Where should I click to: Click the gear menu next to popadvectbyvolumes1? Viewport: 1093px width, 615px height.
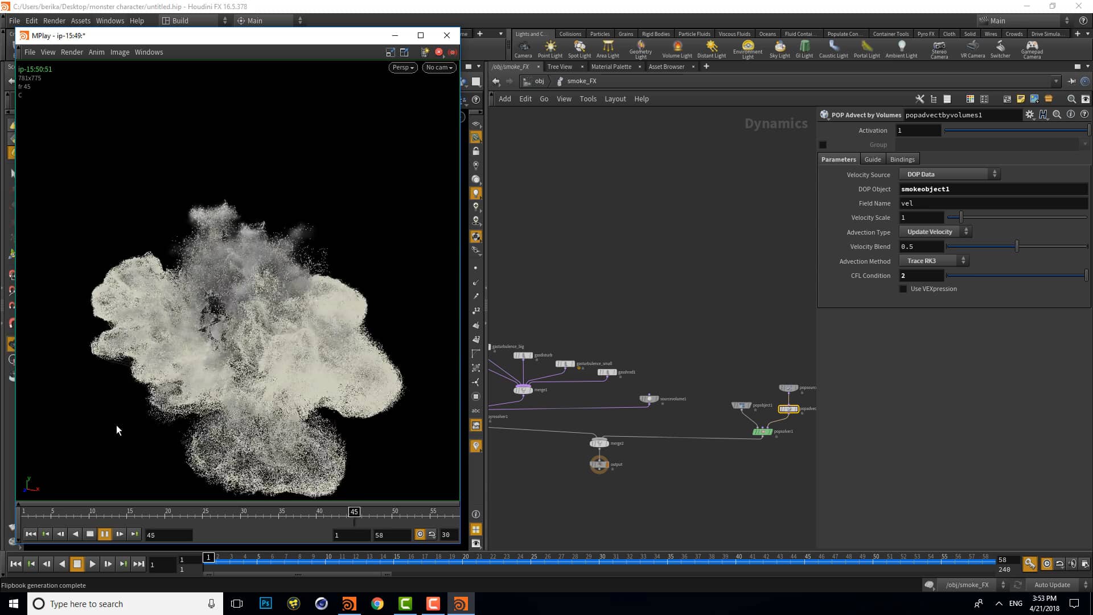[x=1029, y=114]
